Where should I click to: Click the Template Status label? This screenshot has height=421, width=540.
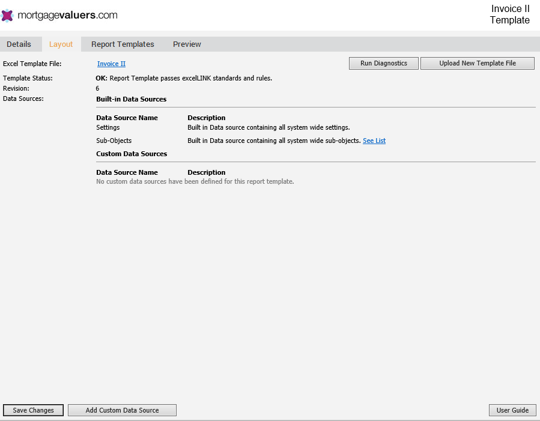pos(28,78)
